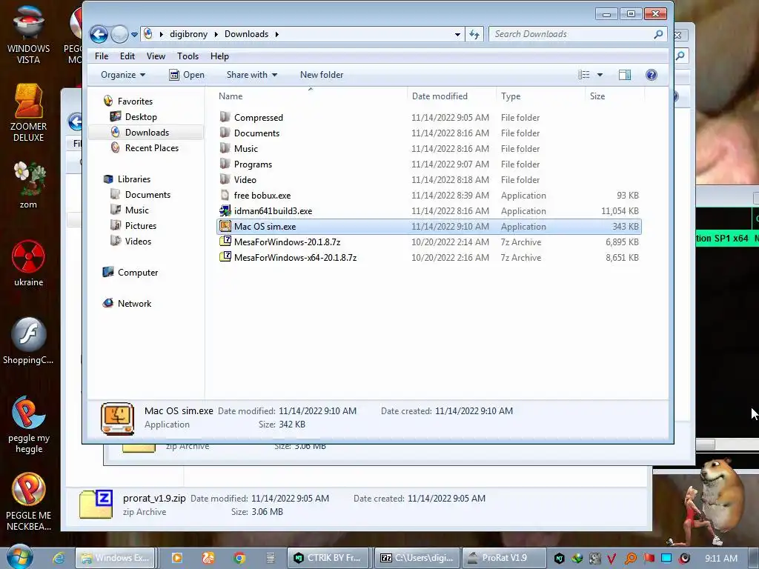Image resolution: width=759 pixels, height=569 pixels.
Task: Go back with the blue Back arrow
Action: coord(99,34)
